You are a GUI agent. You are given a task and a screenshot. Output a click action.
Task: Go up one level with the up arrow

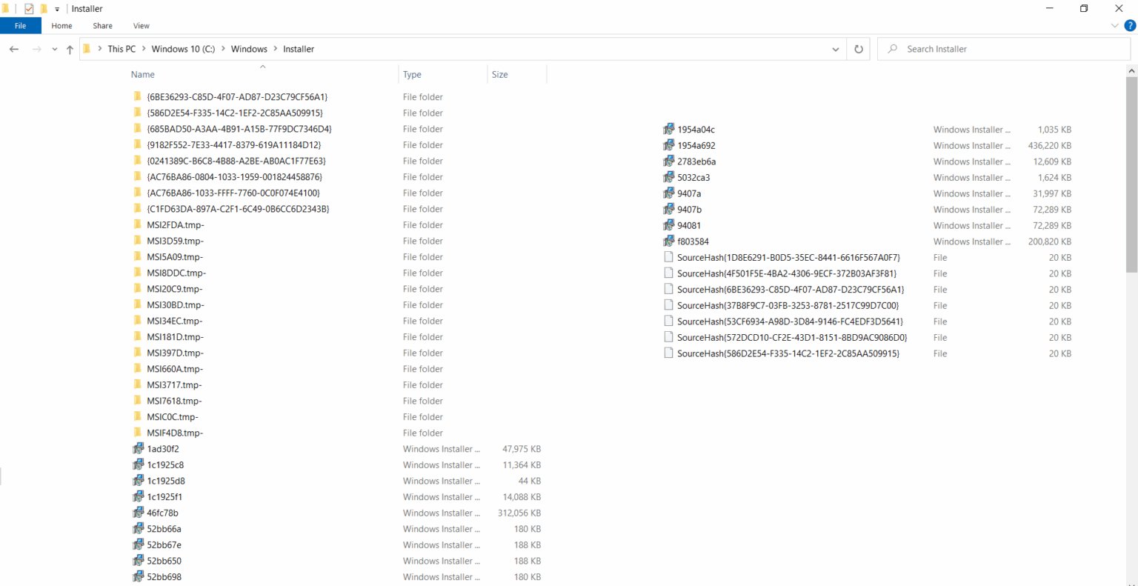(69, 49)
